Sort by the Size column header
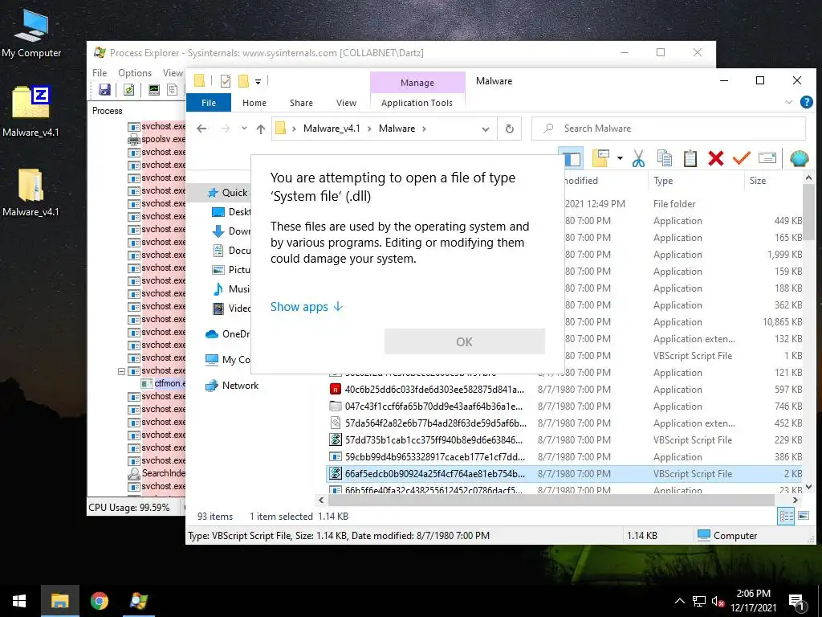Image resolution: width=822 pixels, height=617 pixels. point(758,181)
